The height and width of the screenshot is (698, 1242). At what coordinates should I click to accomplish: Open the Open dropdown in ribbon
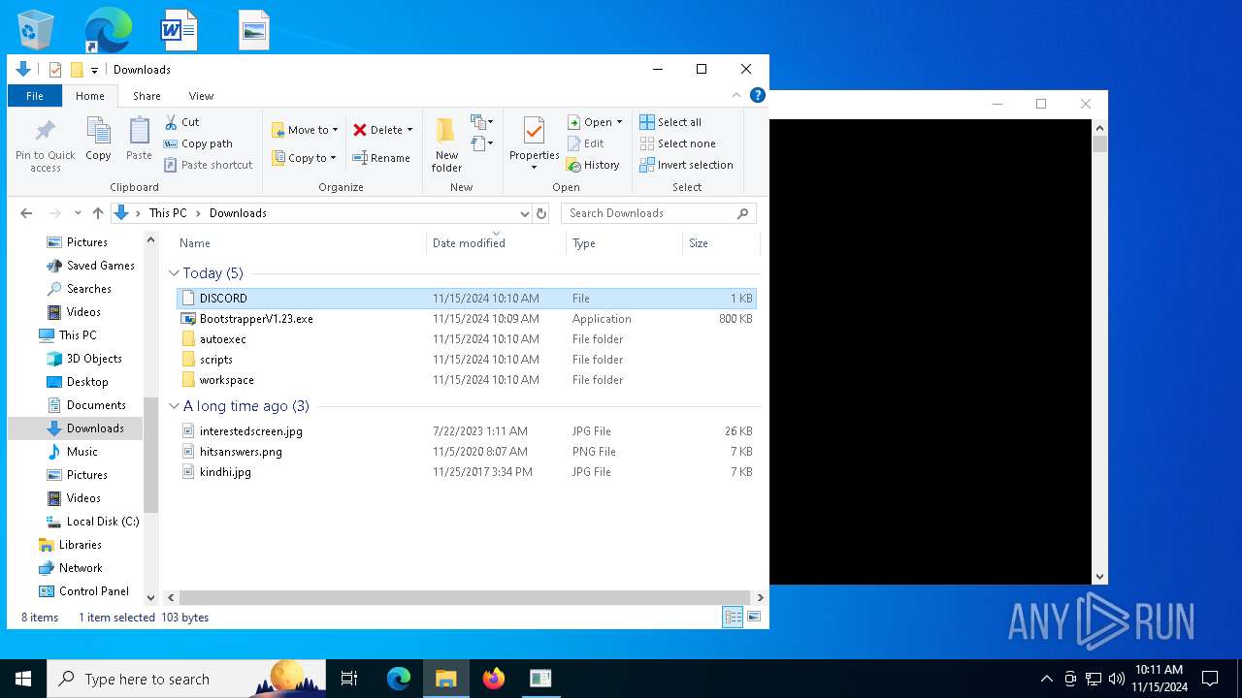594,122
